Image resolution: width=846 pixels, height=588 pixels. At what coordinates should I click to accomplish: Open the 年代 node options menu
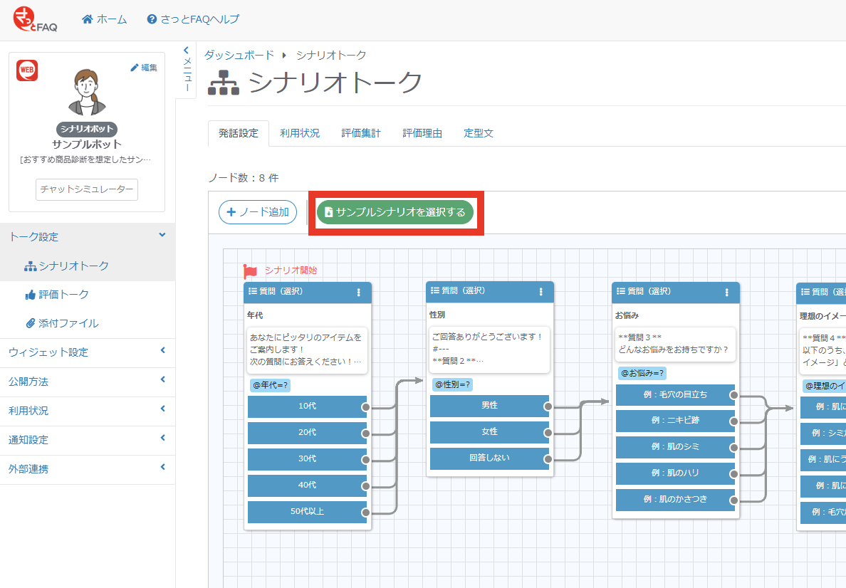point(359,293)
